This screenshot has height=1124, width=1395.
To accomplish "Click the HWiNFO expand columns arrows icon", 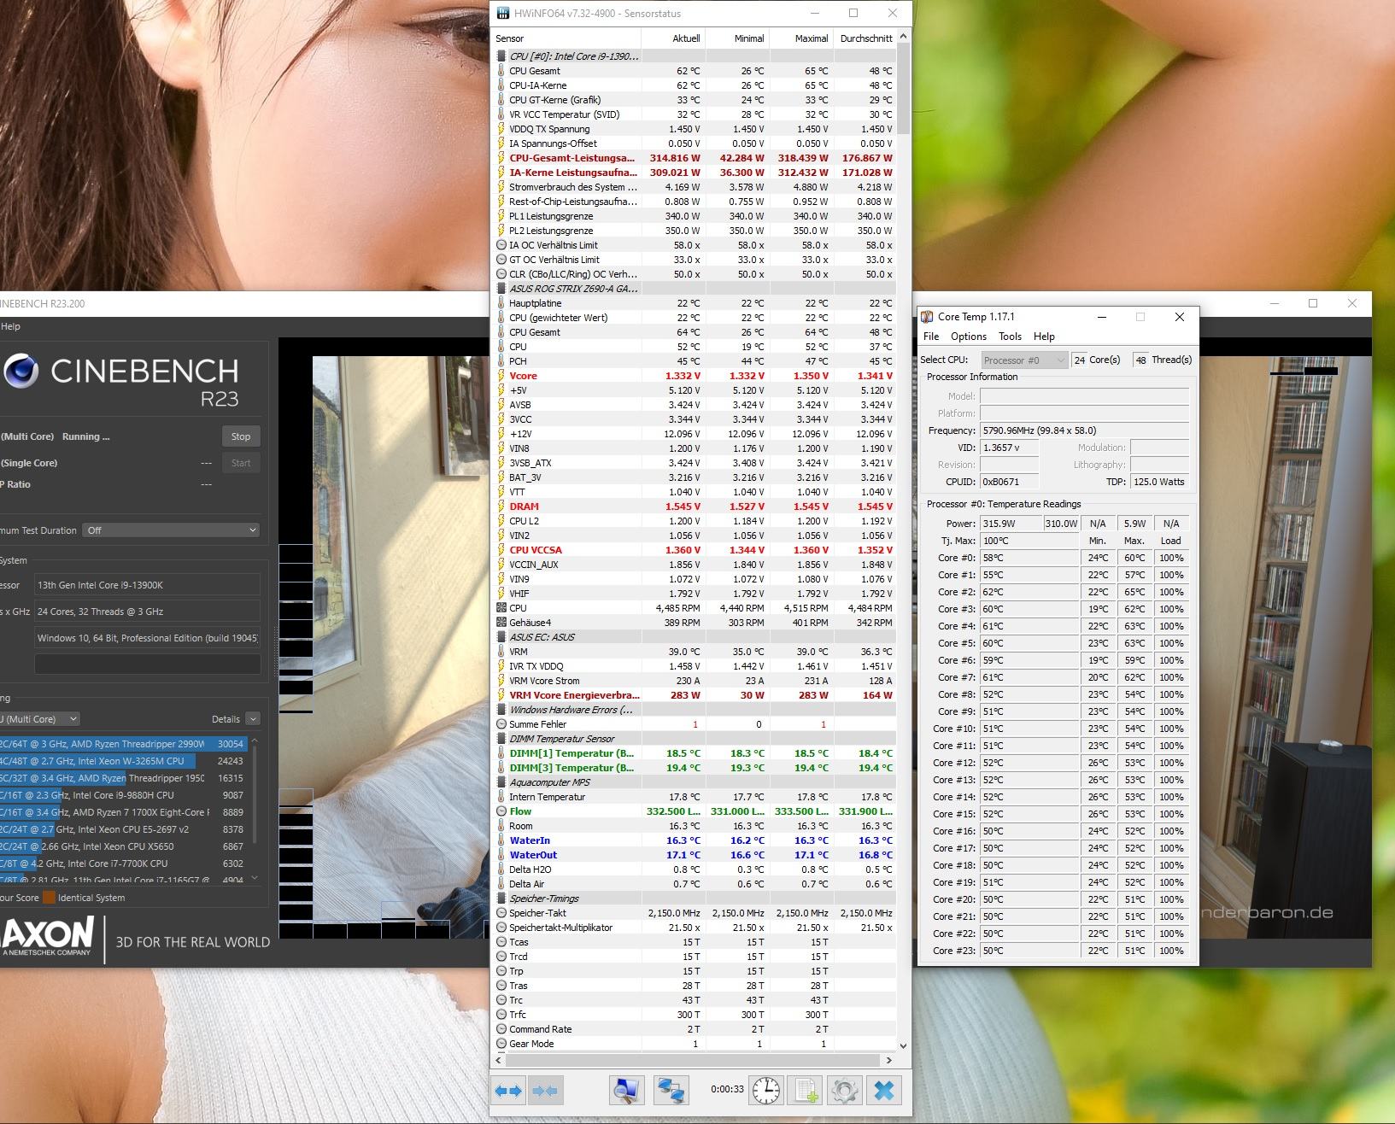I will pyautogui.click(x=508, y=1091).
